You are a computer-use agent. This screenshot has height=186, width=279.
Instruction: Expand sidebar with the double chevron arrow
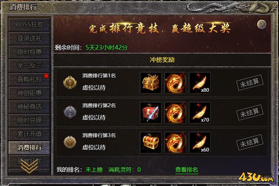[x=29, y=166]
